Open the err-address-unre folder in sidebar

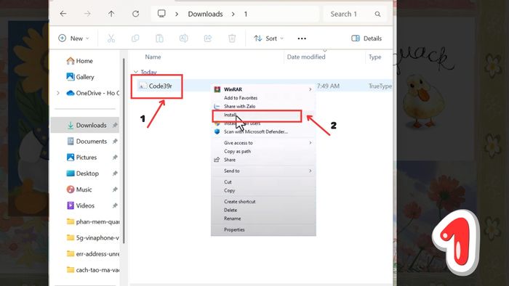[x=93, y=254]
